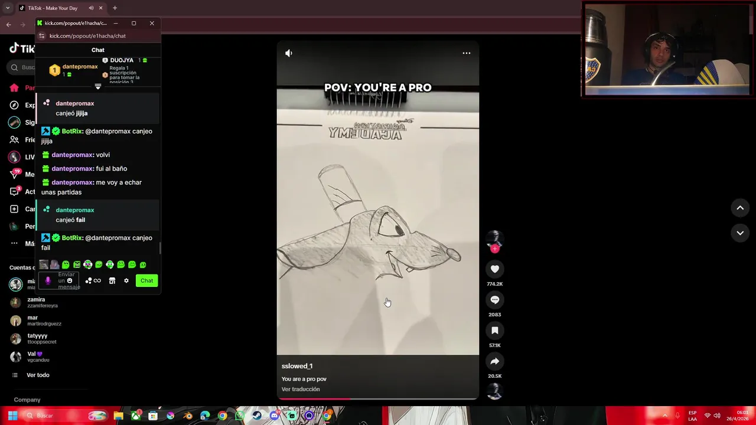Open tatyyyy followed account
756x425 pixels.
pos(34,339)
